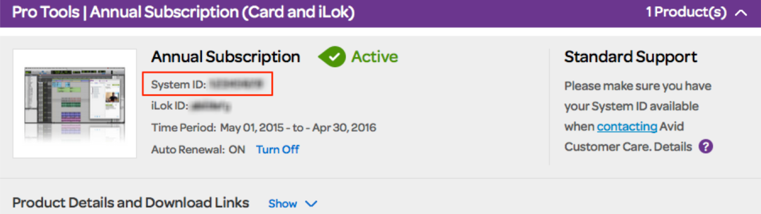Click the 'Annual Subscription' heading
Viewport: 761px width, 214px height.
pyautogui.click(x=225, y=57)
